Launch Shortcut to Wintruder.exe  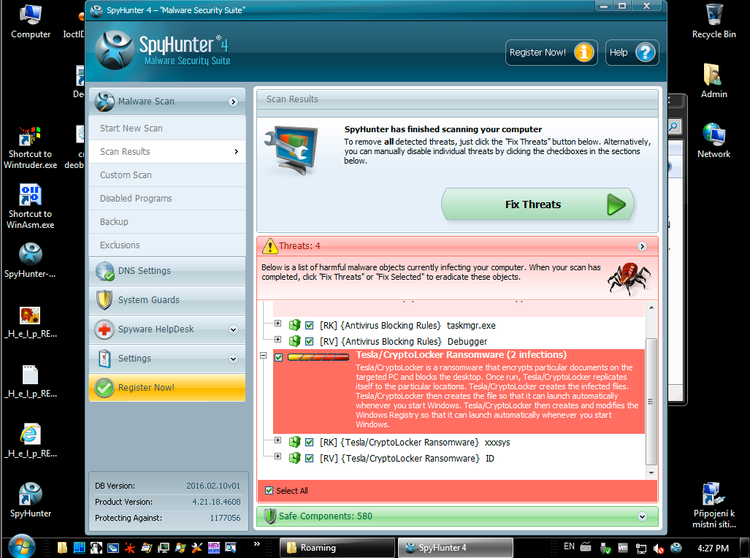click(x=30, y=147)
